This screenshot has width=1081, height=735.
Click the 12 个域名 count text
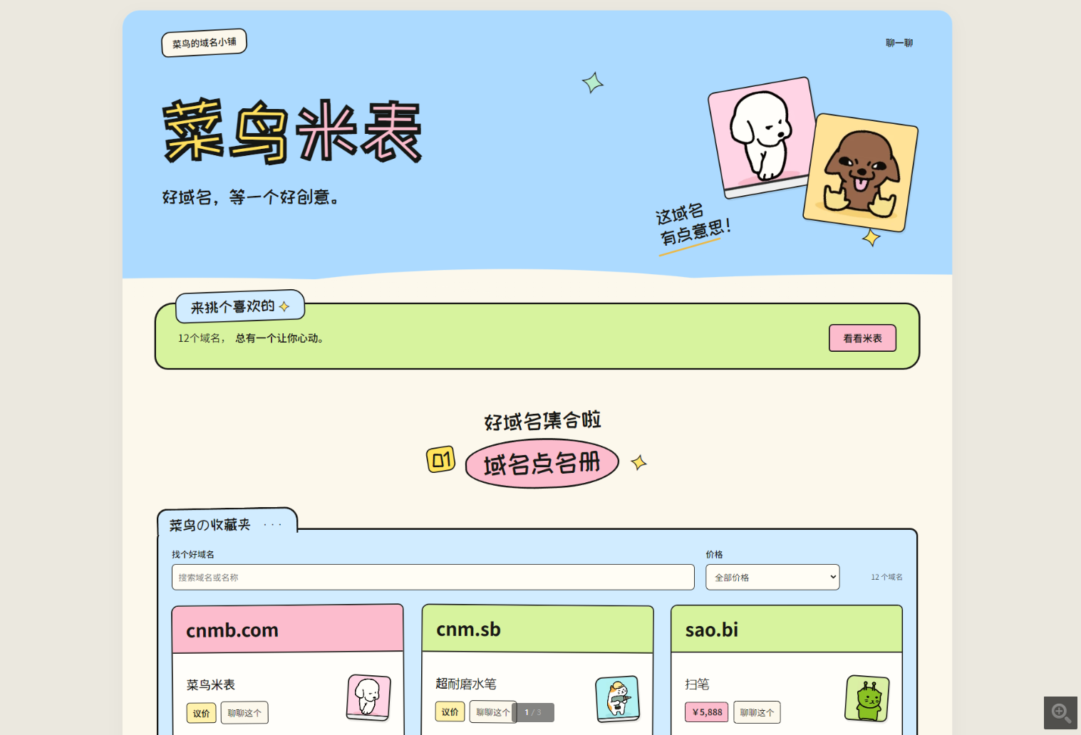click(886, 577)
